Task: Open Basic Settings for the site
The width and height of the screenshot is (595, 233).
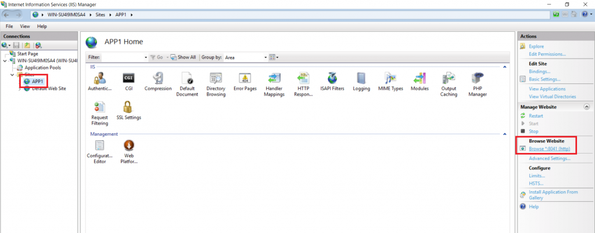Action: (544, 79)
